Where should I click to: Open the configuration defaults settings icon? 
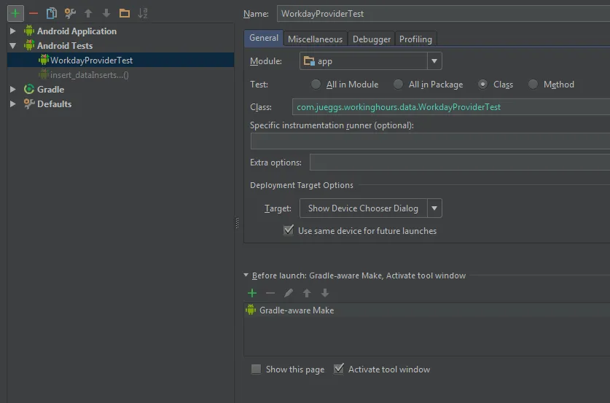70,13
